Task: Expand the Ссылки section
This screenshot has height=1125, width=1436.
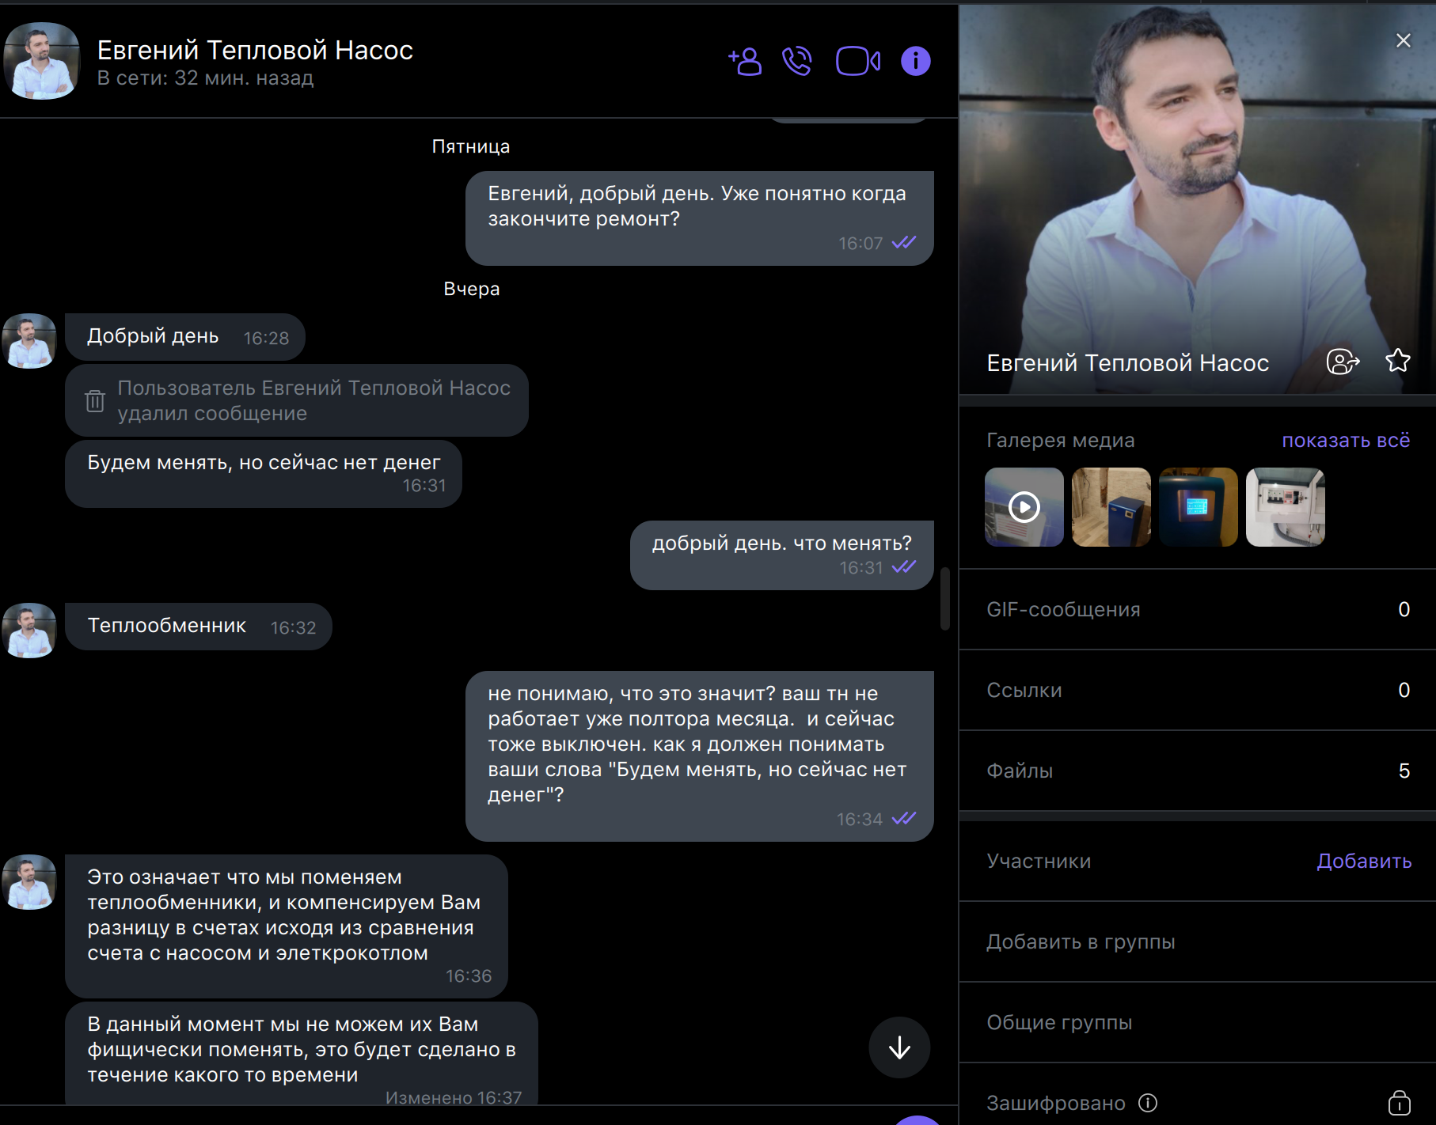Action: click(x=1198, y=690)
